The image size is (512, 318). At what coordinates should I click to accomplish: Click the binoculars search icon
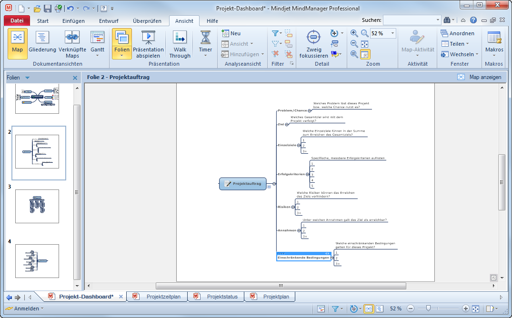coord(447,20)
